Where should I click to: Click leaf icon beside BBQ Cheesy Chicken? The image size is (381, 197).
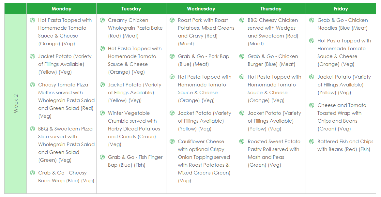242,20
